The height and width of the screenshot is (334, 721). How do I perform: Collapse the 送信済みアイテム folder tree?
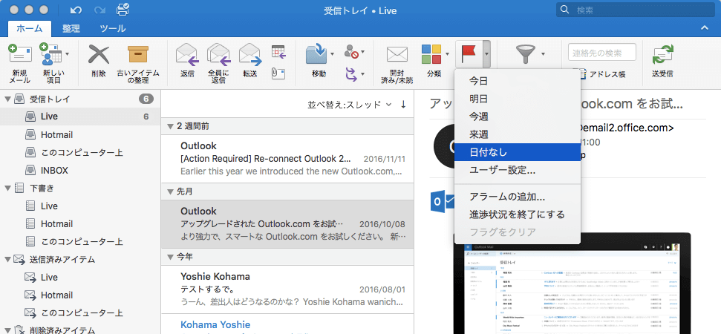(7, 260)
